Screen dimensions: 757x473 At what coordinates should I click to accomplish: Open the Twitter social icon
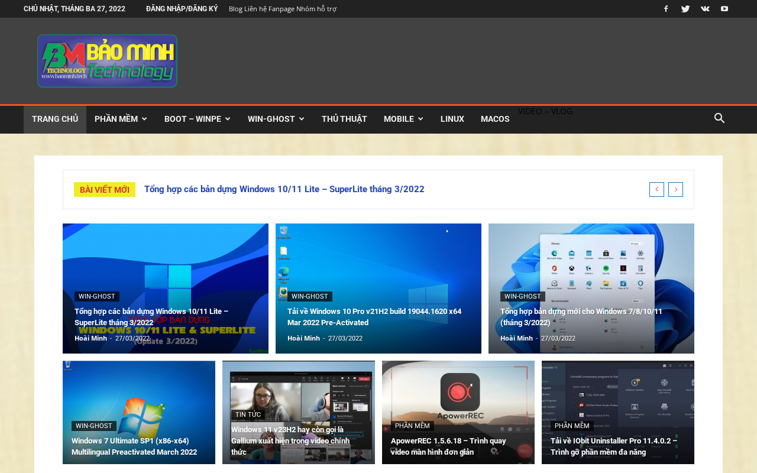(x=685, y=9)
